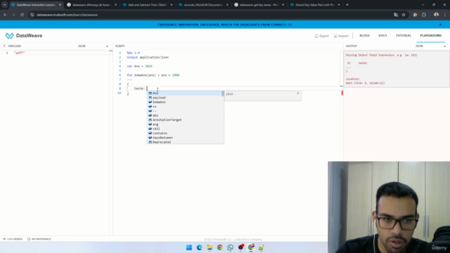Switch to the PLAYGROUND section

(430, 36)
